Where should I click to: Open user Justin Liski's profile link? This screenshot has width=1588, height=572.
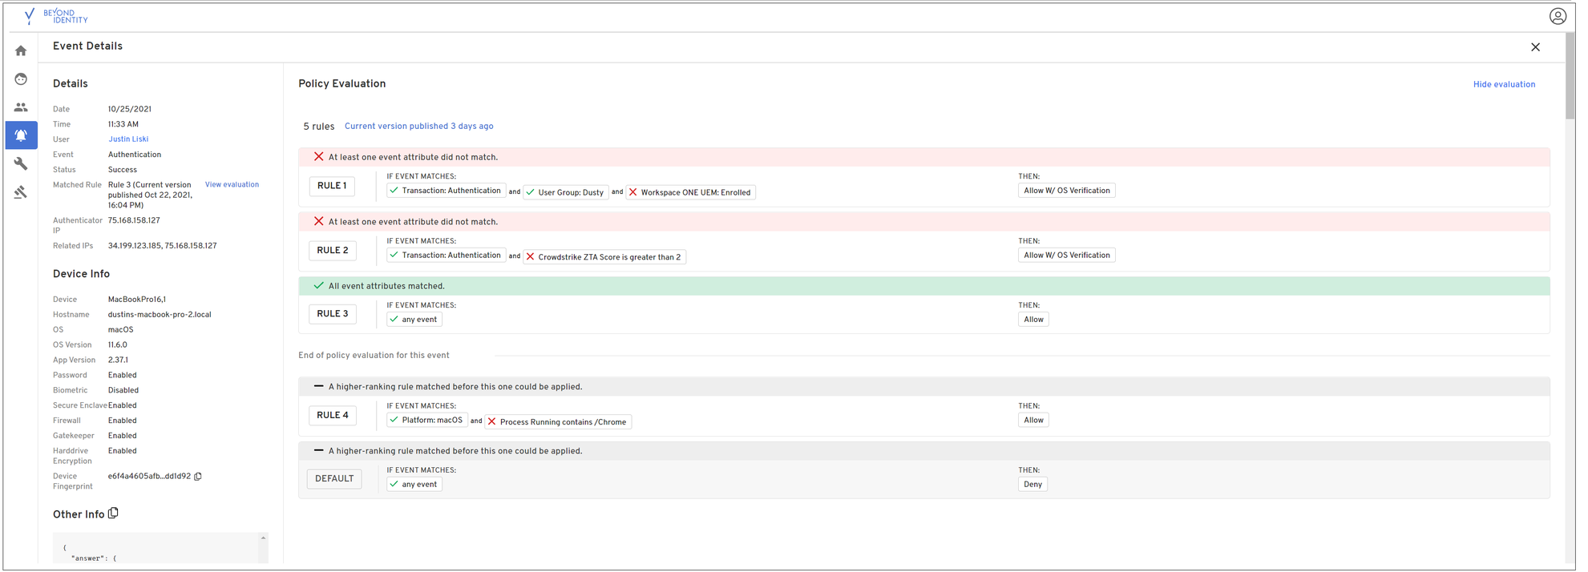(x=128, y=139)
